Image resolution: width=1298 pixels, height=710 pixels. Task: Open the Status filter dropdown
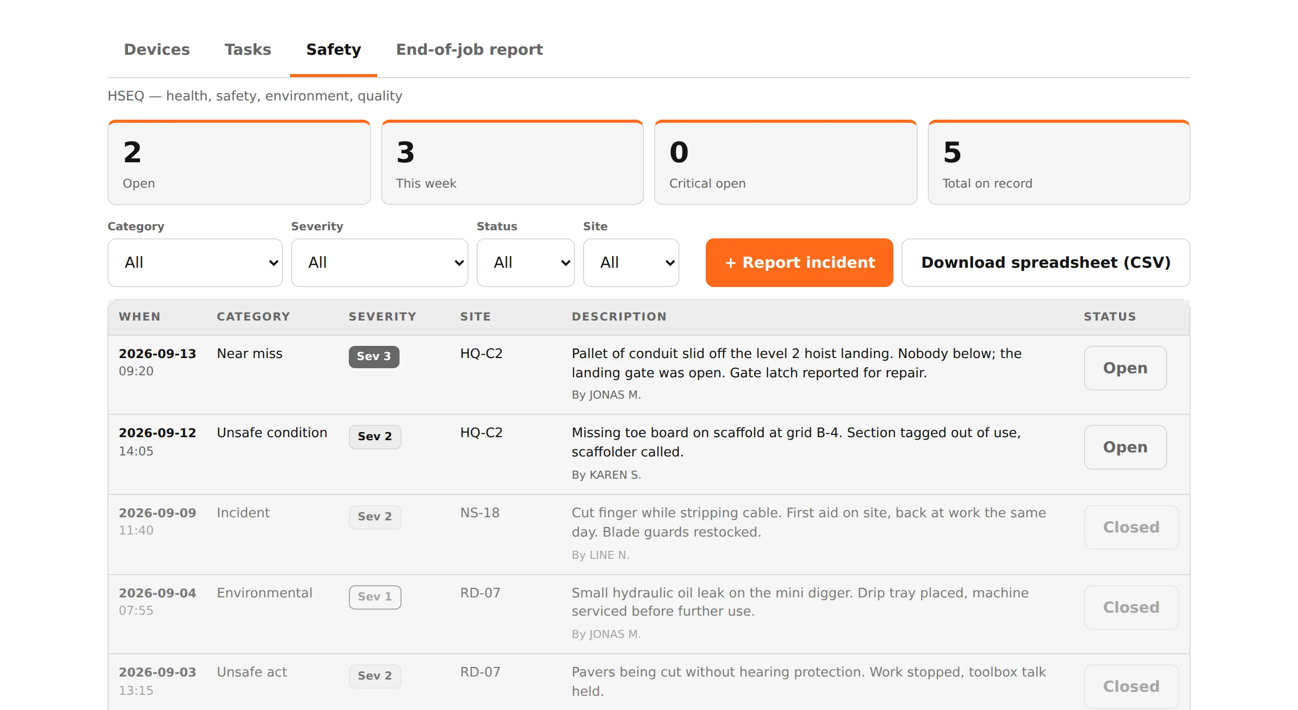tap(526, 263)
